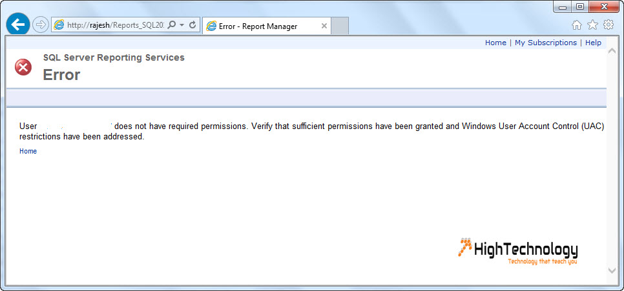Click the Internet Explorer icon in address bar
This screenshot has width=624, height=291.
(59, 25)
